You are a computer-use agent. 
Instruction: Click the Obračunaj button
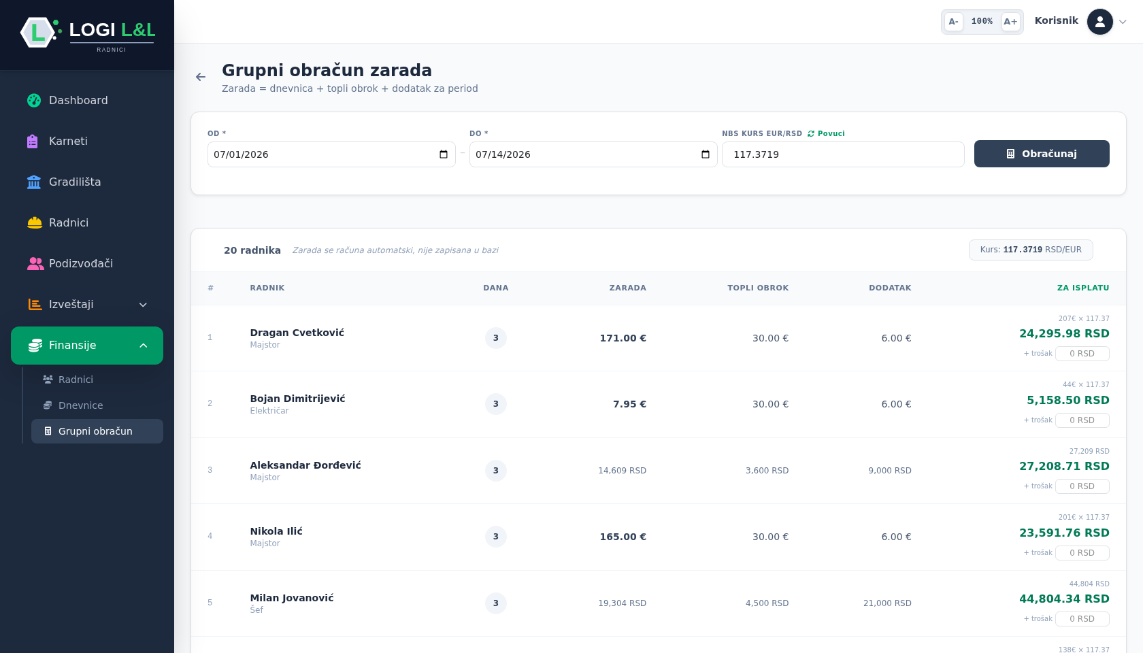(1042, 154)
